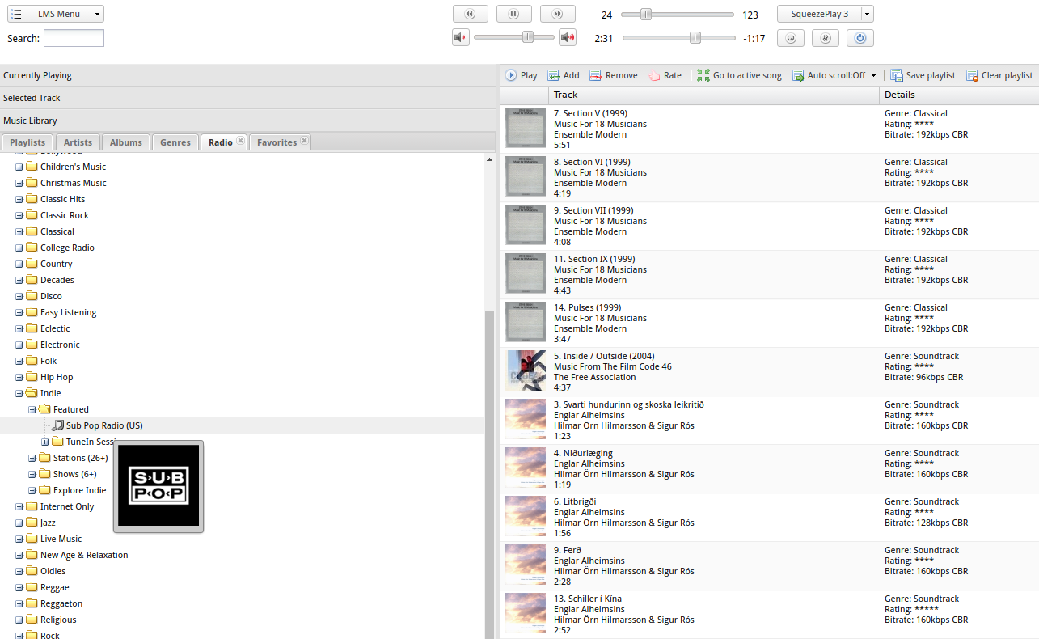Screen dimensions: 1039x639
Task: Click the track position slider handle
Action: (695, 38)
